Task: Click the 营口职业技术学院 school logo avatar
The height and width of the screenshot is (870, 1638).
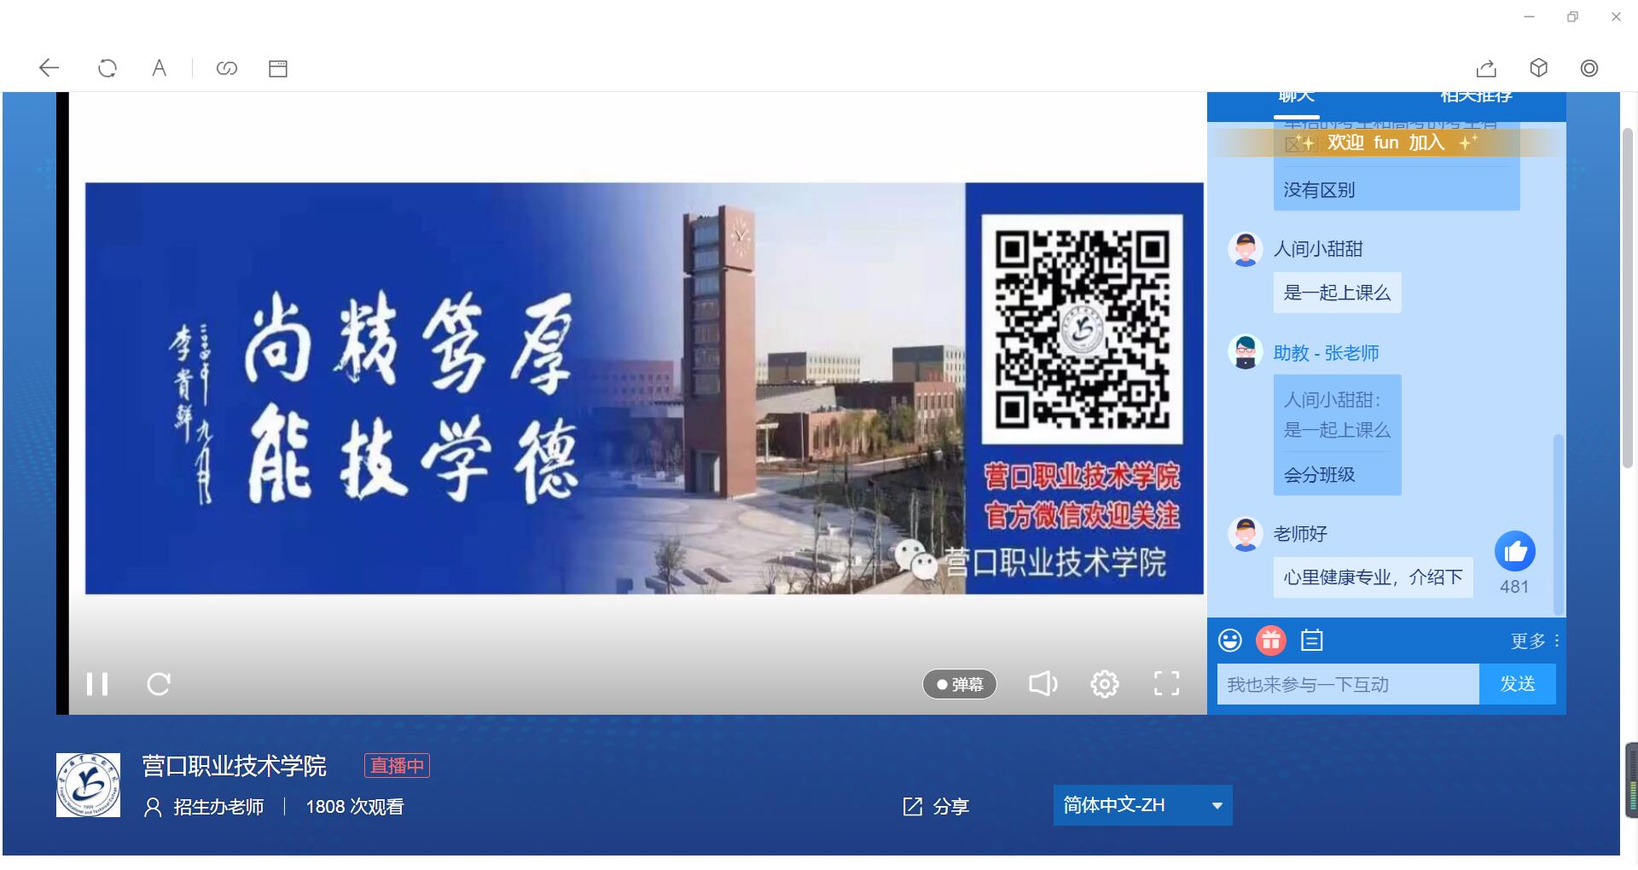Action: point(88,785)
